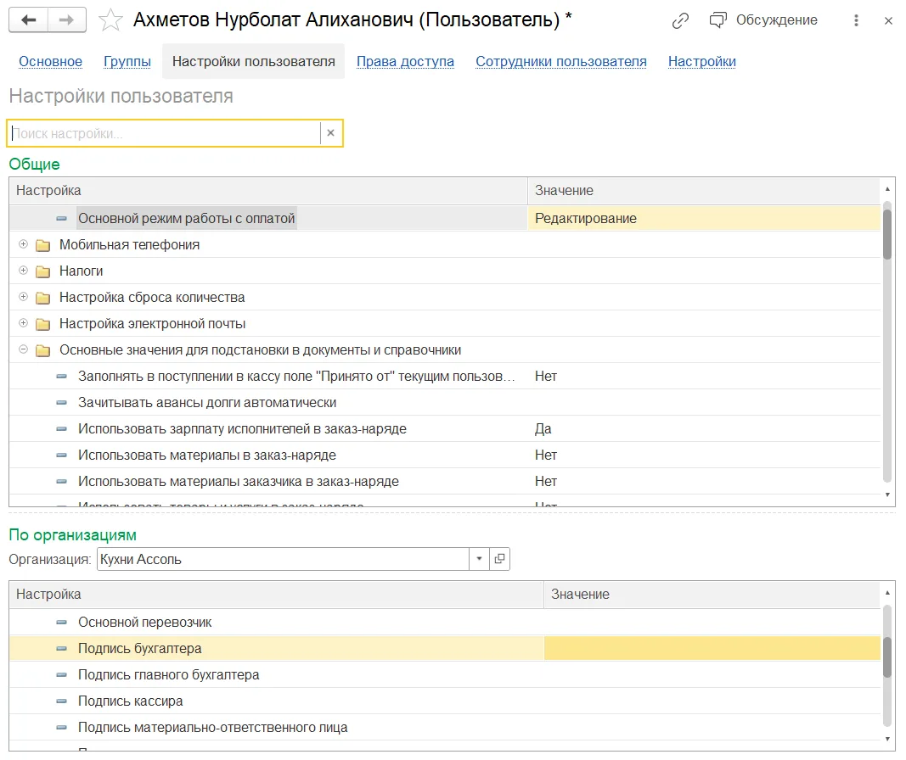The image size is (906, 760).
Task: Switch to the Группы tab
Action: click(x=127, y=61)
